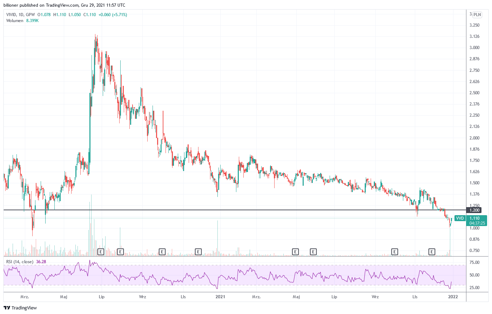Screen dimensions: 492x314
Task: Select the E earnings marker above Maj 2021
Action: 295,252
